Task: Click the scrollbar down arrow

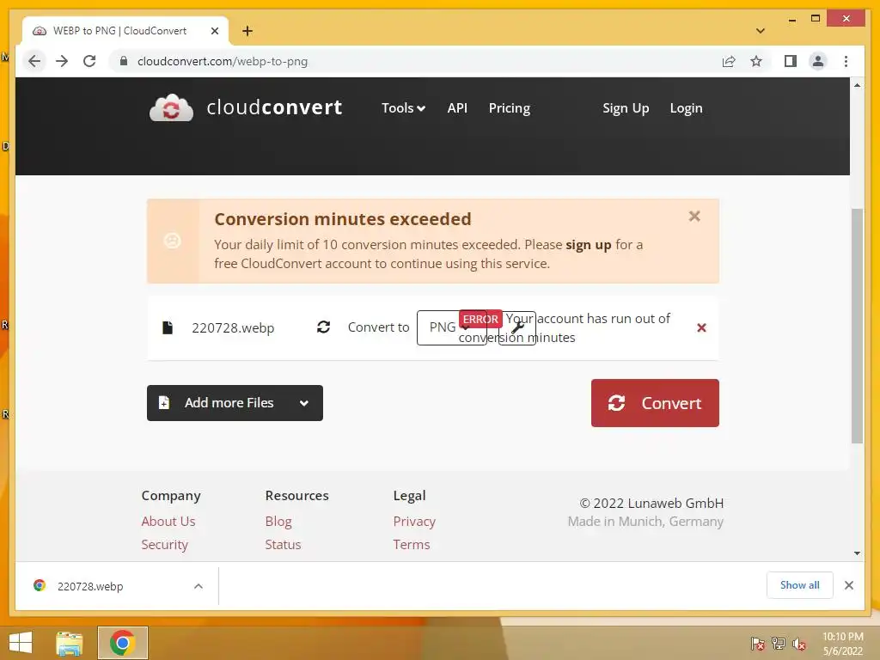Action: 857,553
